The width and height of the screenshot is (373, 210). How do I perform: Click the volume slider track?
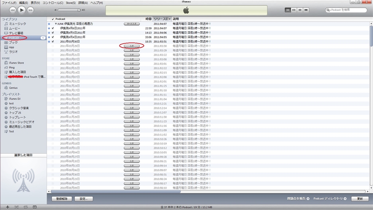coord(69,10)
